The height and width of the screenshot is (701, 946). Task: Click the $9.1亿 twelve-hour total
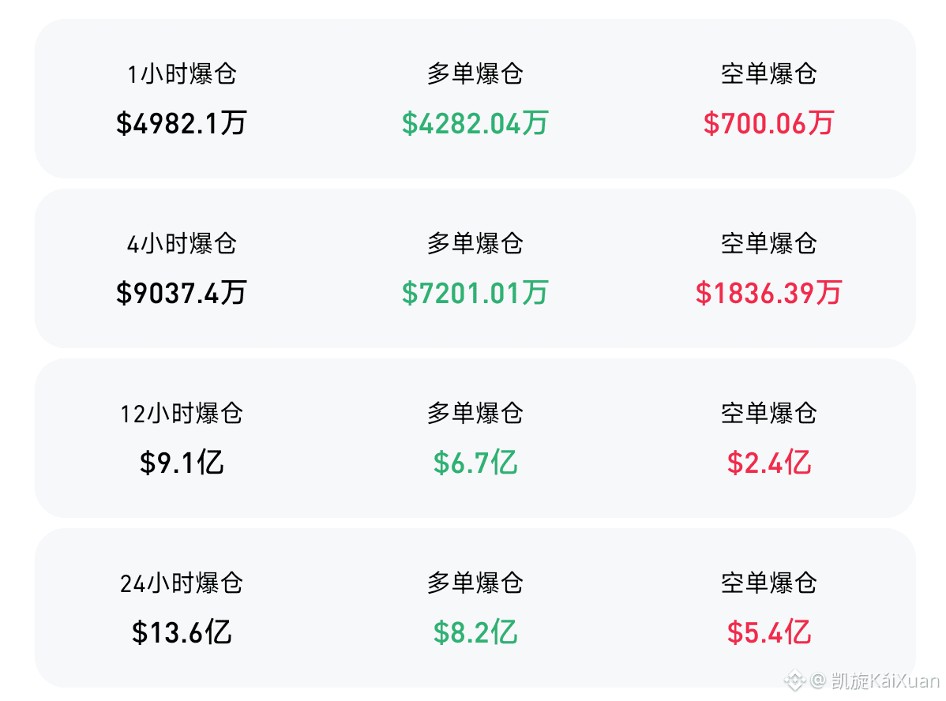click(182, 463)
